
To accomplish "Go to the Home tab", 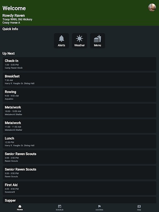I will (x=20, y=207).
